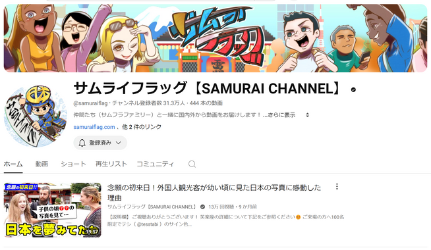The image size is (431, 250).
Task: Click the channel banner artwork
Action: (x=215, y=38)
